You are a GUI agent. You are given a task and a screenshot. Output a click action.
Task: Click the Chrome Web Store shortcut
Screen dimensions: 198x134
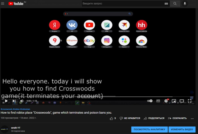[142, 42]
